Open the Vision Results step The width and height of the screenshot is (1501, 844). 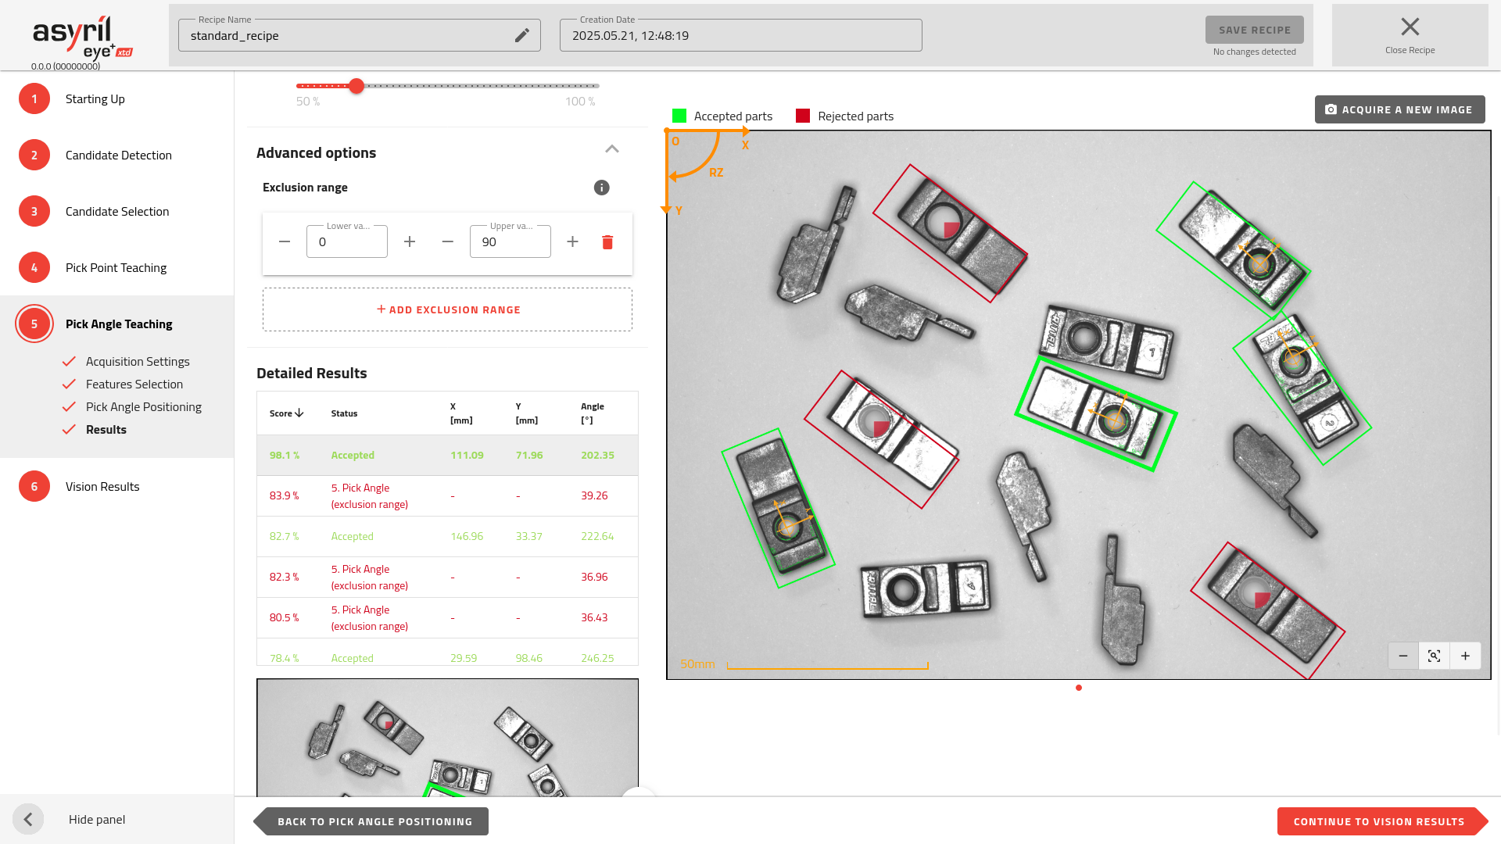pyautogui.click(x=102, y=486)
